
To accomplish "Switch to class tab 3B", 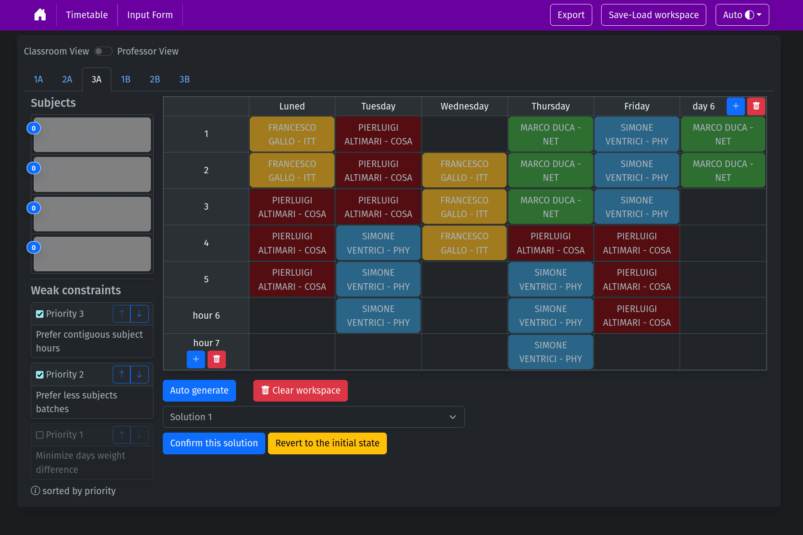I will point(185,79).
